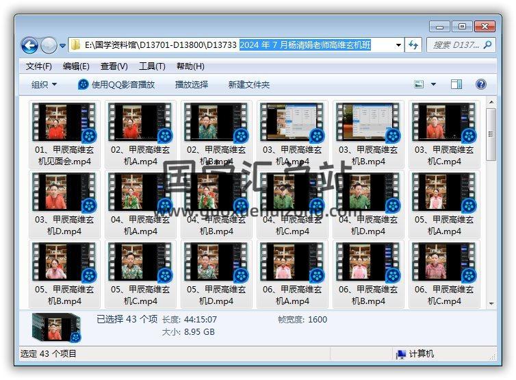Click the magnifier search icon
516x380 pixels.
click(x=488, y=45)
